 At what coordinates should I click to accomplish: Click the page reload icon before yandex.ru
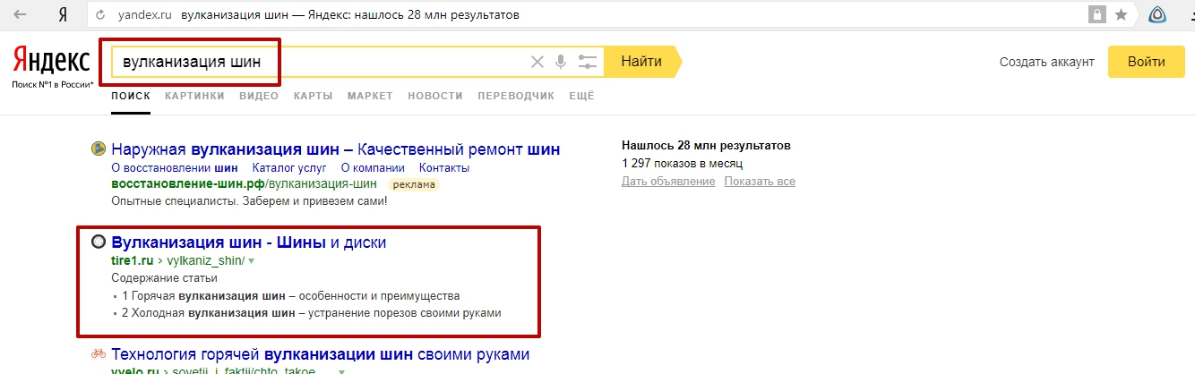pos(100,15)
